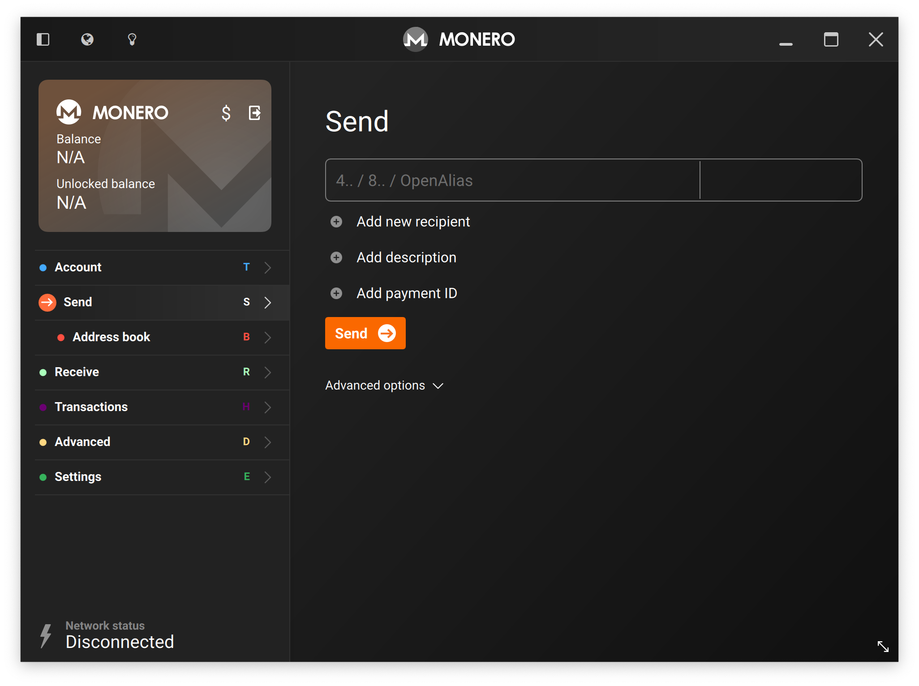Open the language globe icon
919x686 pixels.
click(x=87, y=39)
